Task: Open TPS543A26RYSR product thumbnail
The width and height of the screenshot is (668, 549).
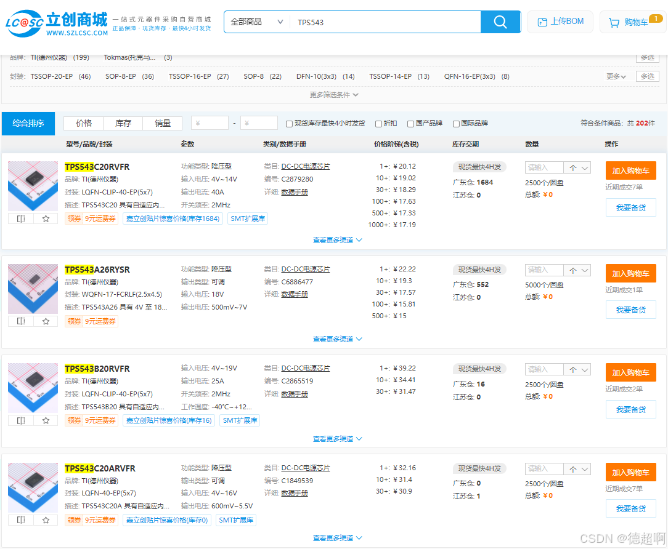Action: [33, 289]
